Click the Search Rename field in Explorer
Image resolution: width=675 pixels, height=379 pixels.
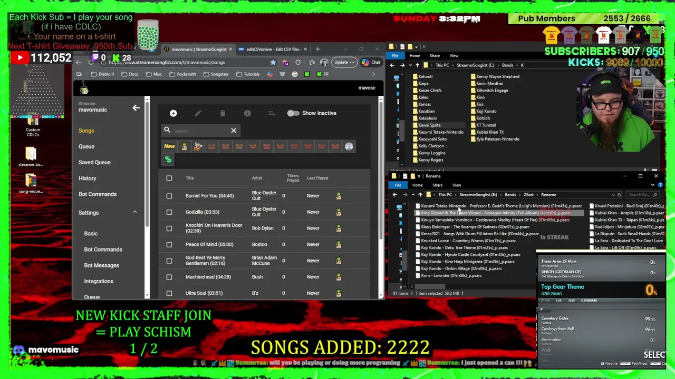pyautogui.click(x=642, y=195)
